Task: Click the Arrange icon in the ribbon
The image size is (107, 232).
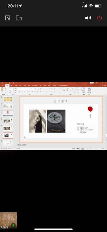Action: pos(68,89)
